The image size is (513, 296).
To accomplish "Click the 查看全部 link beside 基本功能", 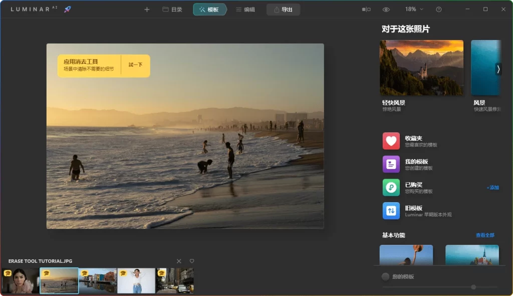I will coord(485,234).
